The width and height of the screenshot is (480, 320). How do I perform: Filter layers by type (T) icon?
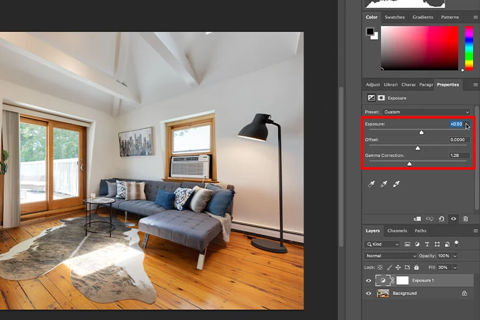pyautogui.click(x=427, y=244)
